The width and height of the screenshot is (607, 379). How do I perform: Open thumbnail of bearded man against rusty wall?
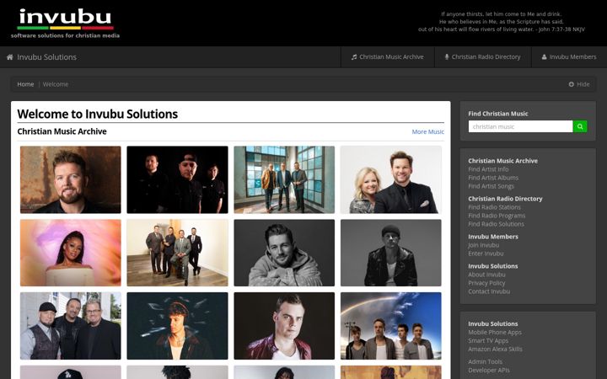coord(71,179)
